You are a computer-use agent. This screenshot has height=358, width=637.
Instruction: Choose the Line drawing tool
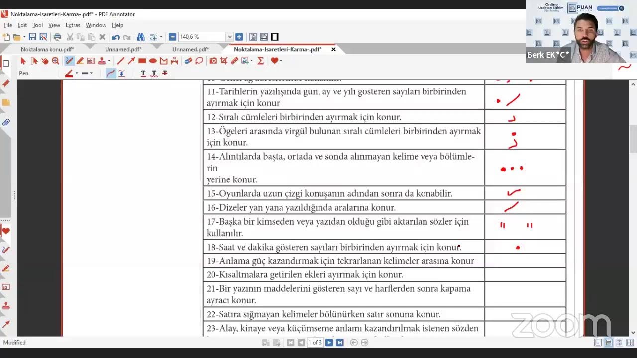click(x=120, y=61)
